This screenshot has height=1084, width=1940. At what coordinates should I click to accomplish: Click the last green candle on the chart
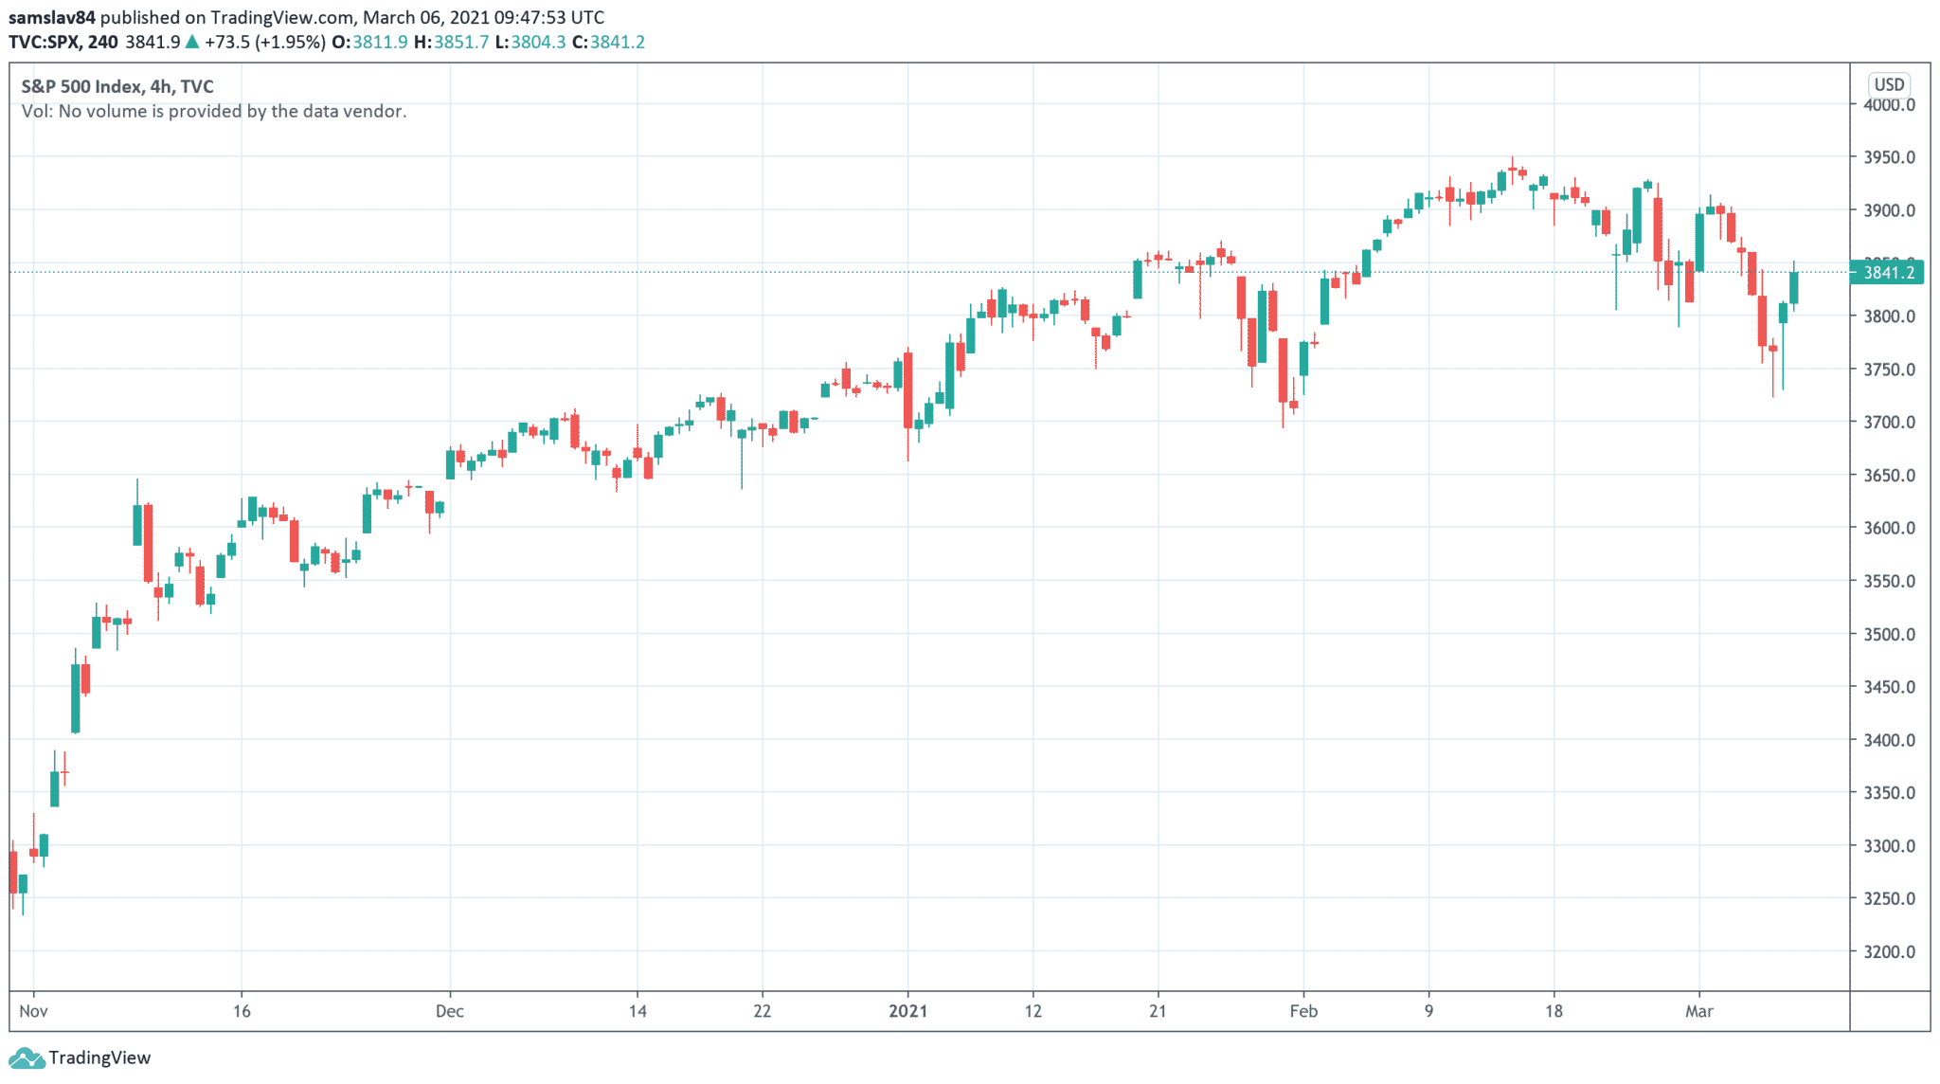click(1793, 288)
